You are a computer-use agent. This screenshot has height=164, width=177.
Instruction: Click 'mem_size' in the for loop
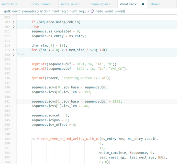click(x=77, y=50)
